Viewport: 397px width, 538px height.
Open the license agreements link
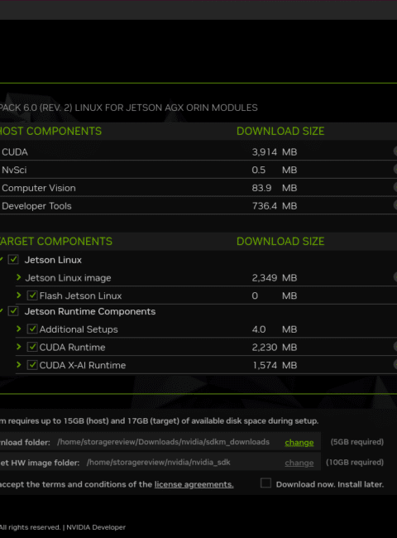pyautogui.click(x=194, y=484)
